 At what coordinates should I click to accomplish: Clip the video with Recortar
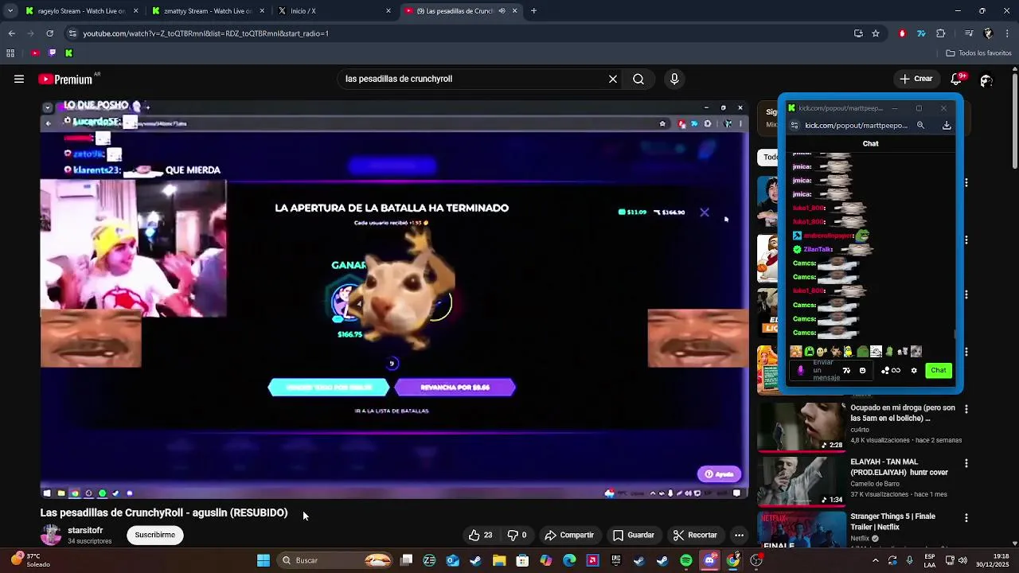(x=695, y=535)
